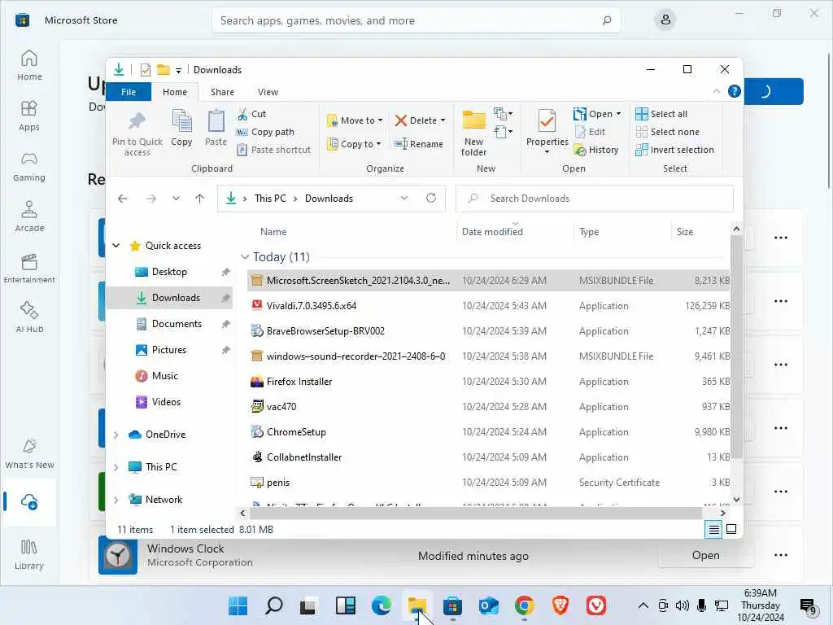Click three-dot menu for Windows Clock

click(x=781, y=555)
